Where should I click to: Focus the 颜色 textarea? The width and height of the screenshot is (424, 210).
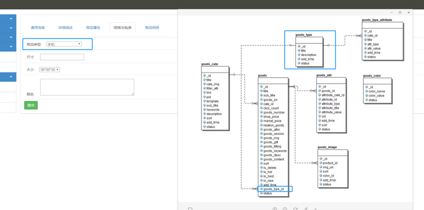87,87
